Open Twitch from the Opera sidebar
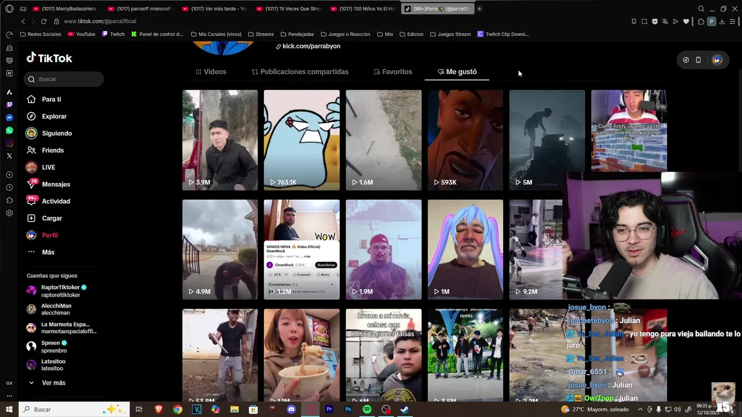 (x=9, y=105)
